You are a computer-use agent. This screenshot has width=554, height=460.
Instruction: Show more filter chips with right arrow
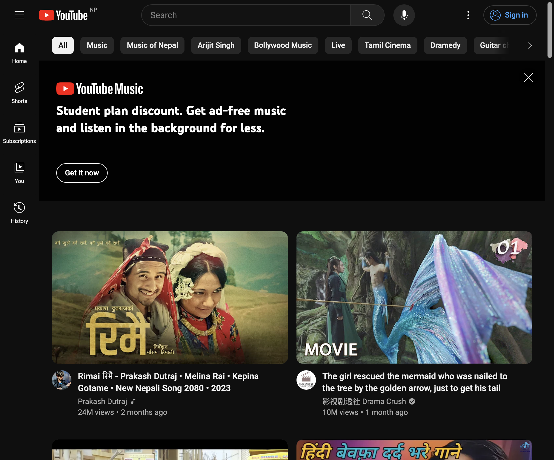530,45
